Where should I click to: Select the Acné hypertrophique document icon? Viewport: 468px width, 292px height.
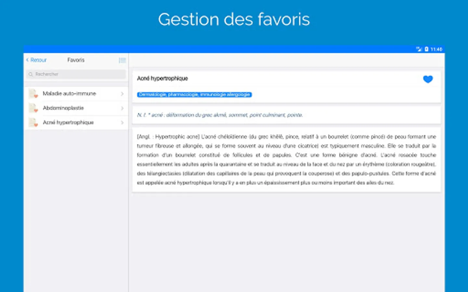click(x=33, y=123)
